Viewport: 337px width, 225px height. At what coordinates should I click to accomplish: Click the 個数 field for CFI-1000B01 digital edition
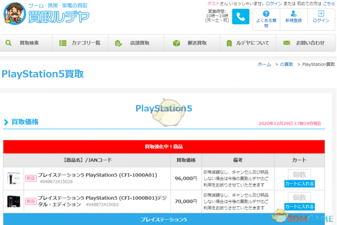click(x=299, y=197)
